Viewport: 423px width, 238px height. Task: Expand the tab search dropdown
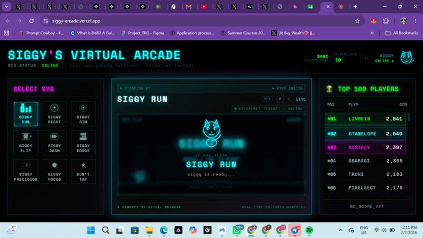click(x=6, y=6)
